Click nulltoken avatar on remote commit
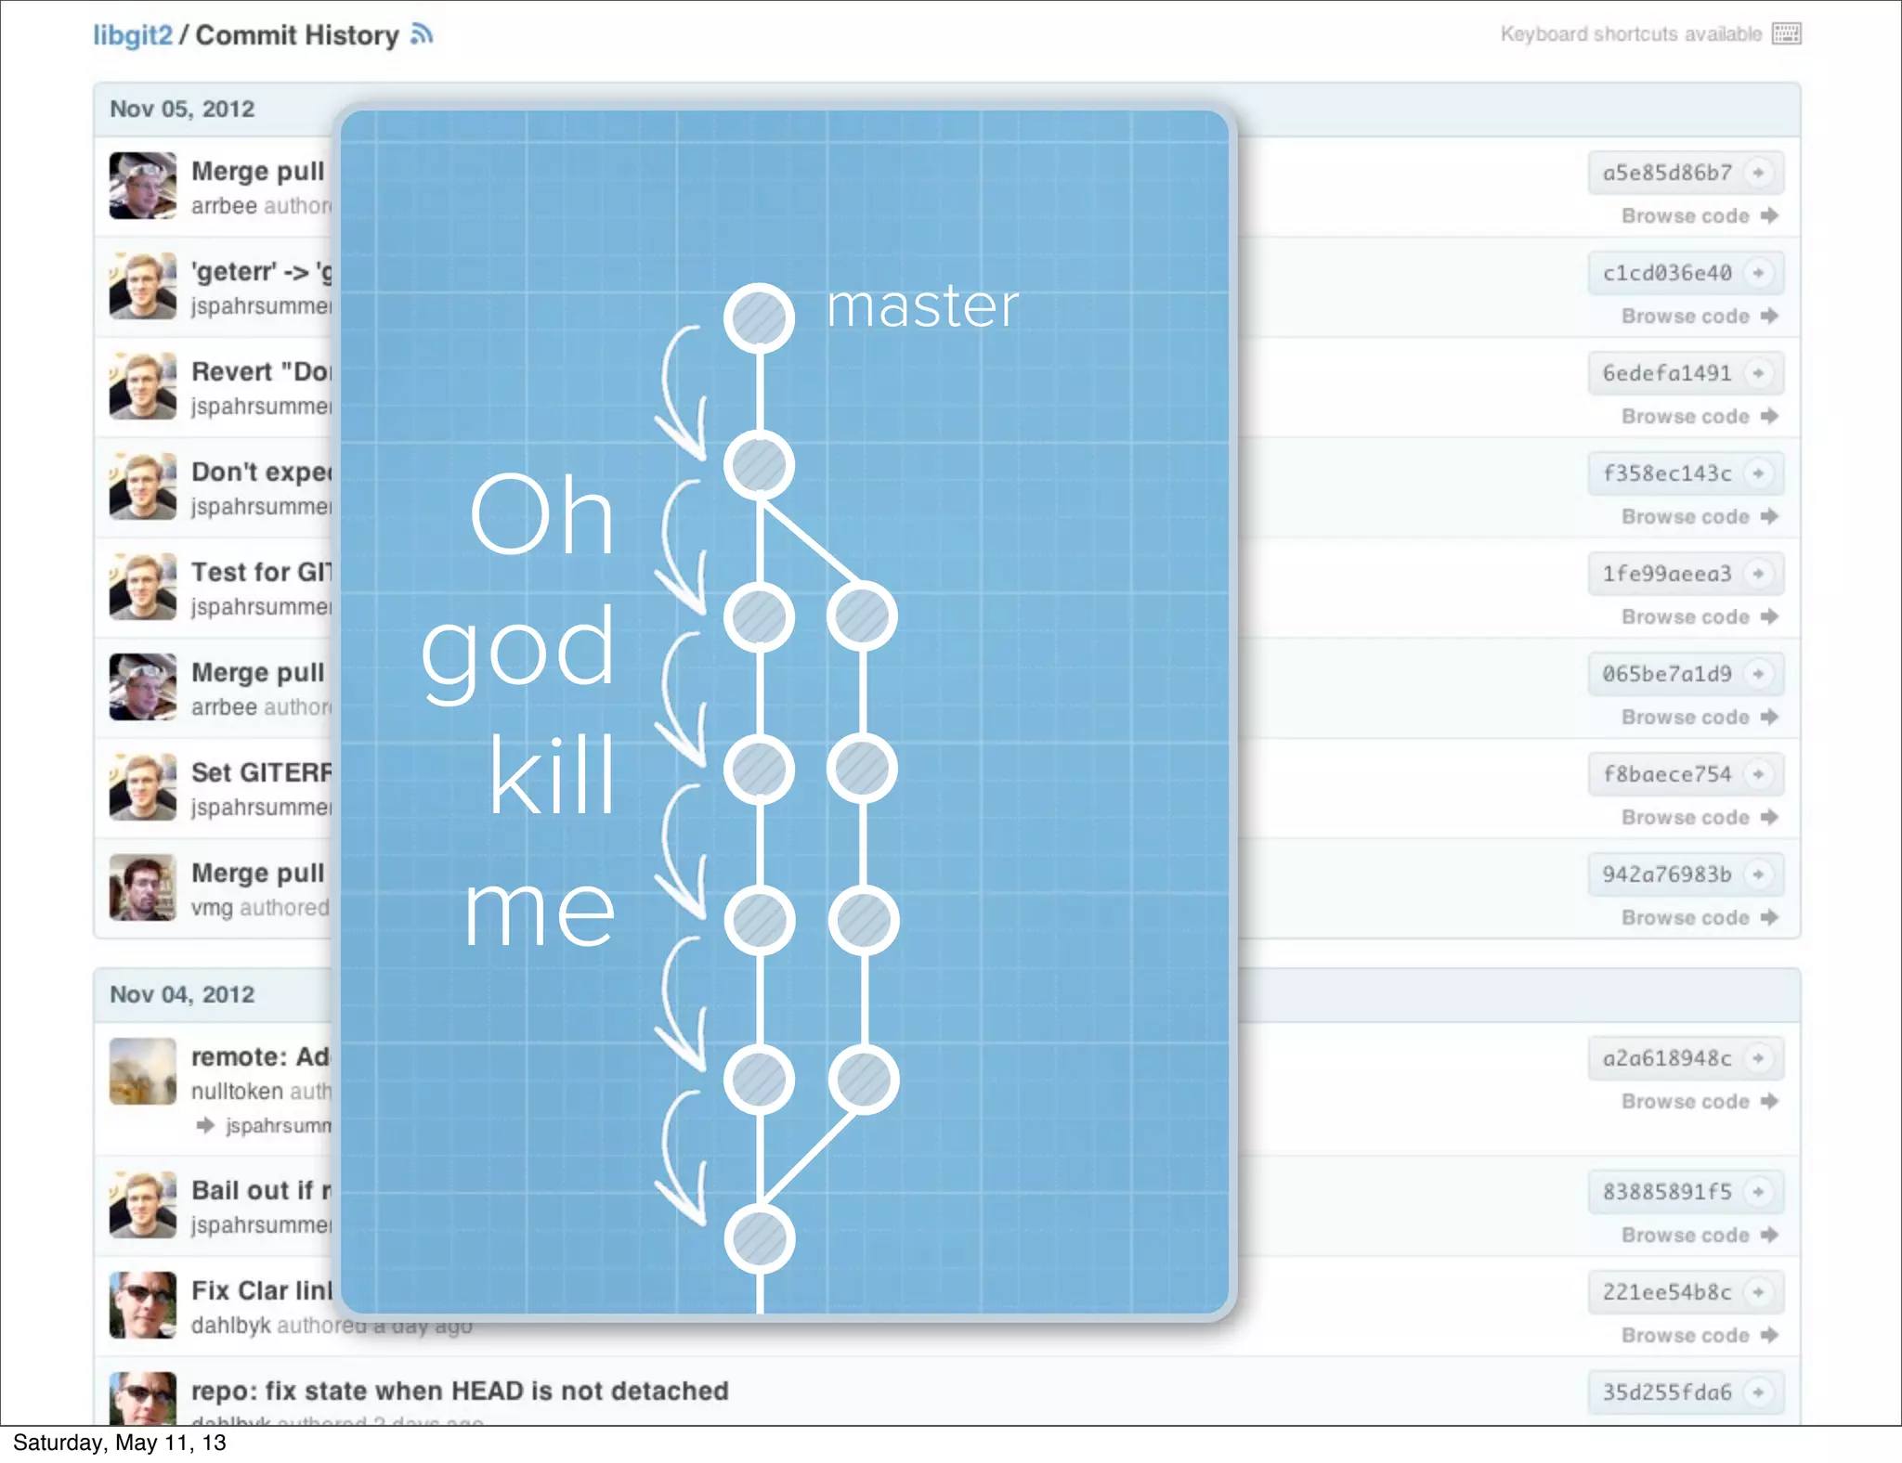 142,1071
